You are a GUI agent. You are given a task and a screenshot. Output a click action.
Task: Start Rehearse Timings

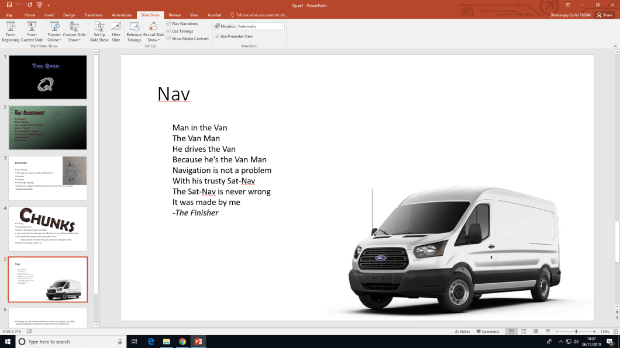pos(134,32)
